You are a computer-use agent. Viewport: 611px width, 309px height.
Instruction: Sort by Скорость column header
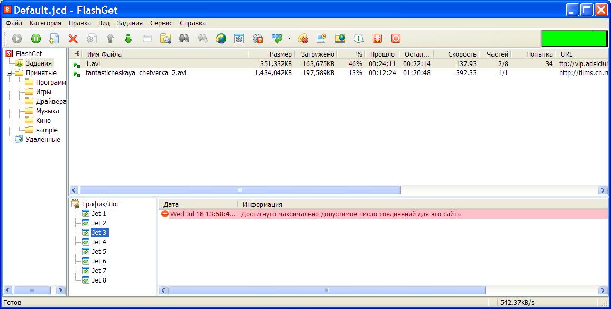456,54
